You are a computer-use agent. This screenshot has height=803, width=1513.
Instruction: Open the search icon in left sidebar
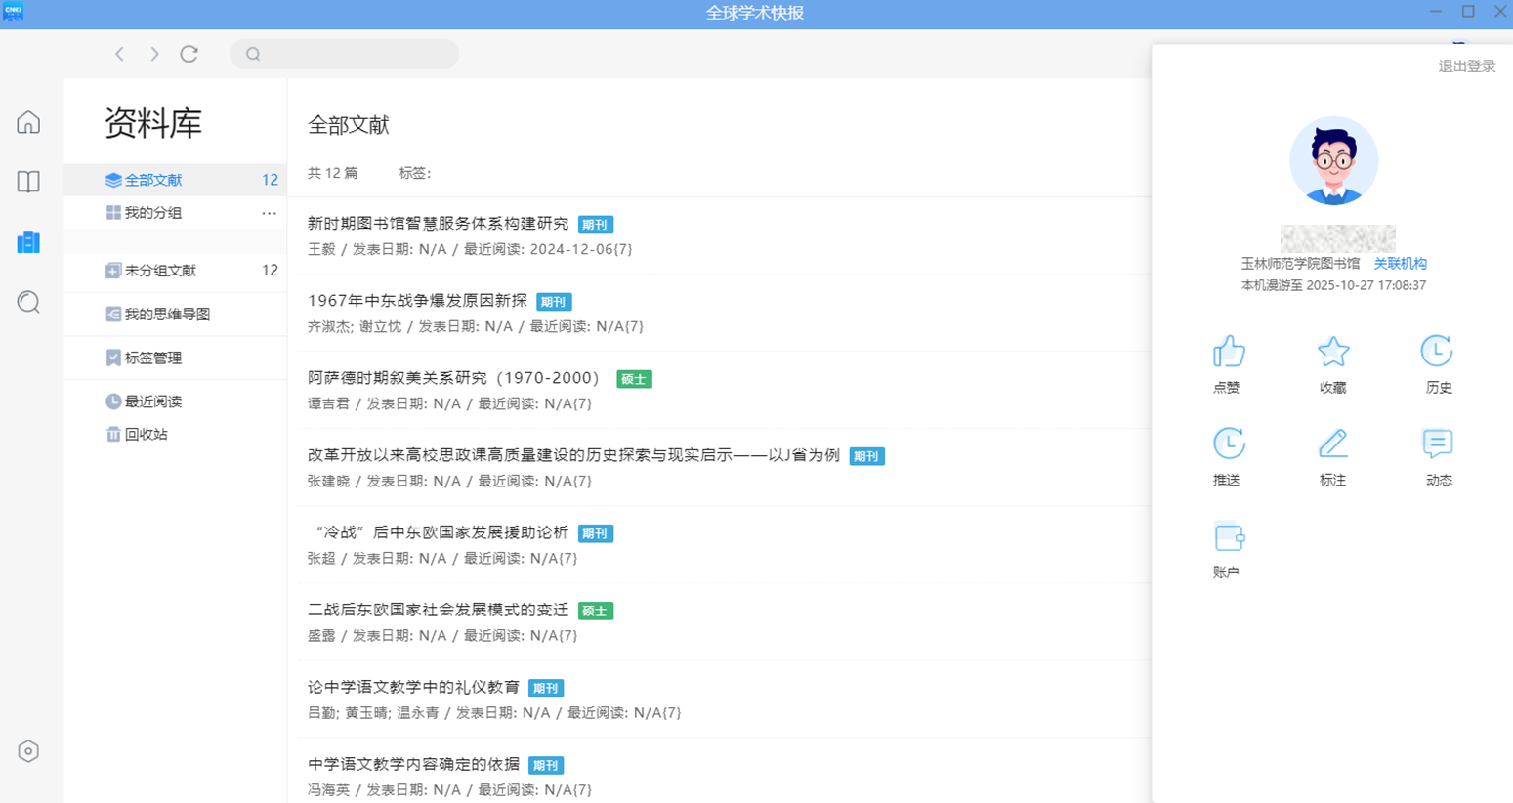28,302
